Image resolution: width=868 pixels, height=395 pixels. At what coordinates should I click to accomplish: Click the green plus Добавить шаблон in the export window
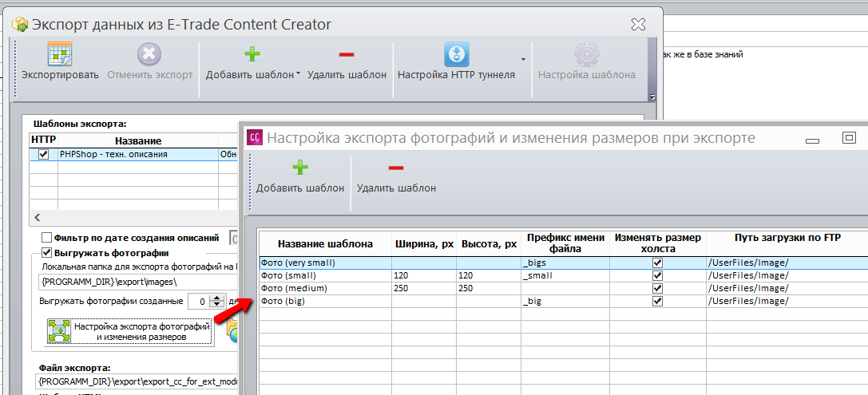(x=252, y=54)
